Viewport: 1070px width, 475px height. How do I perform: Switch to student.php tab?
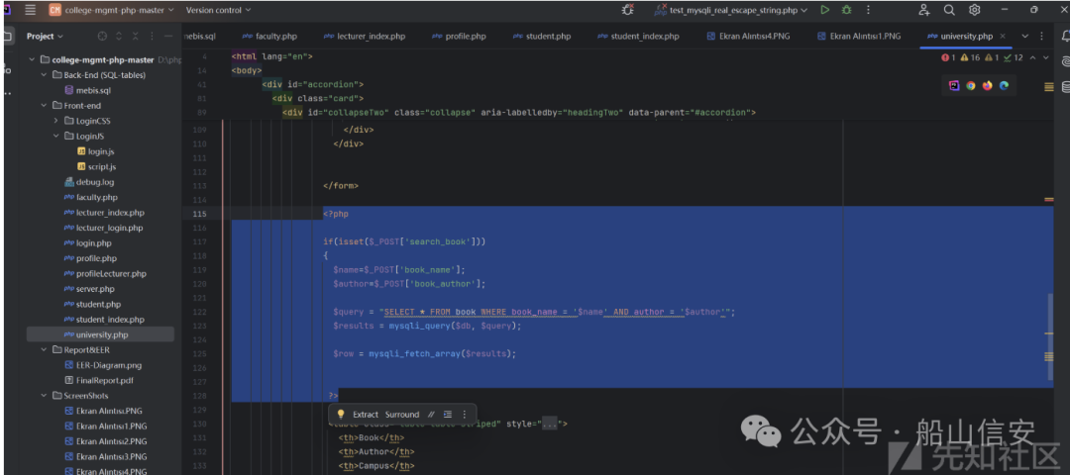point(542,36)
